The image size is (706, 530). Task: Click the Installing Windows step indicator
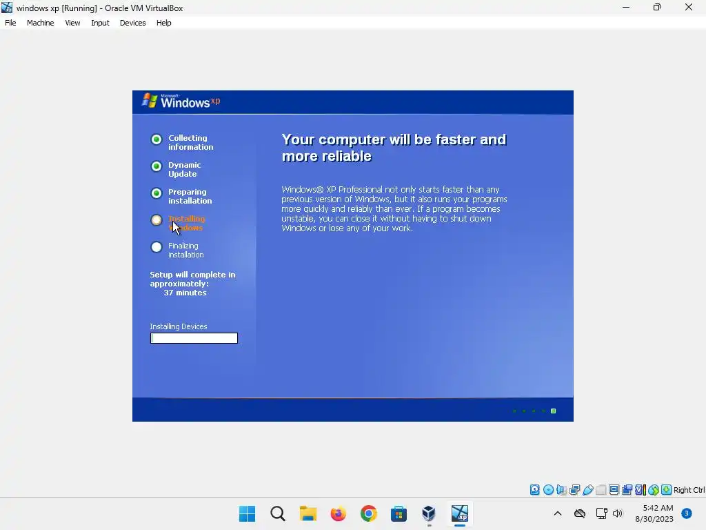157,220
